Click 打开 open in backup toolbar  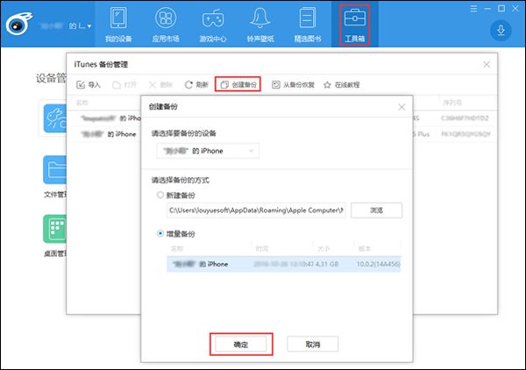(124, 85)
